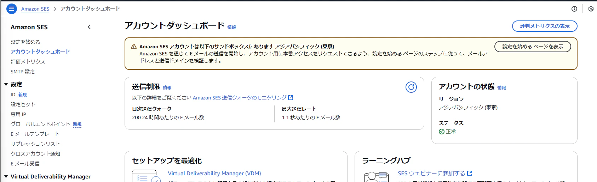This screenshot has width=597, height=182.
Task: Click the アカウントダッシュボード breadcrumb text
Action: [x=90, y=9]
